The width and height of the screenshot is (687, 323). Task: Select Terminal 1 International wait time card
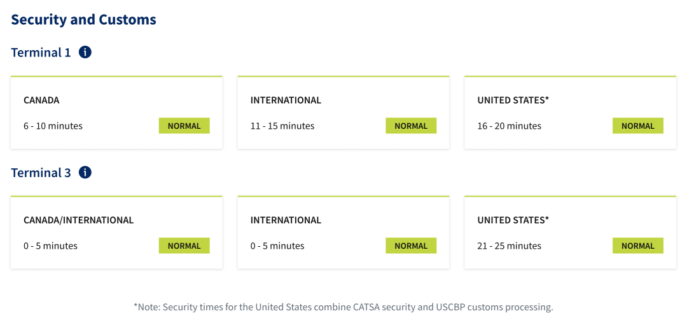pos(343,112)
